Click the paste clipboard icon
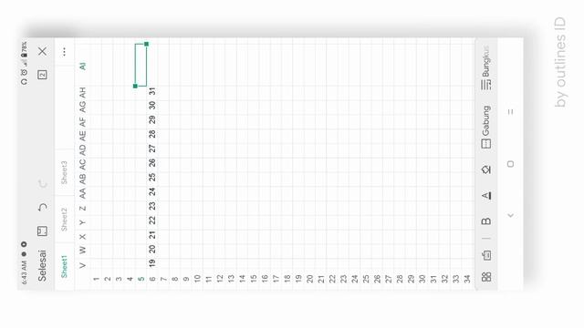The height and width of the screenshot is (328, 584). pyautogui.click(x=486, y=255)
